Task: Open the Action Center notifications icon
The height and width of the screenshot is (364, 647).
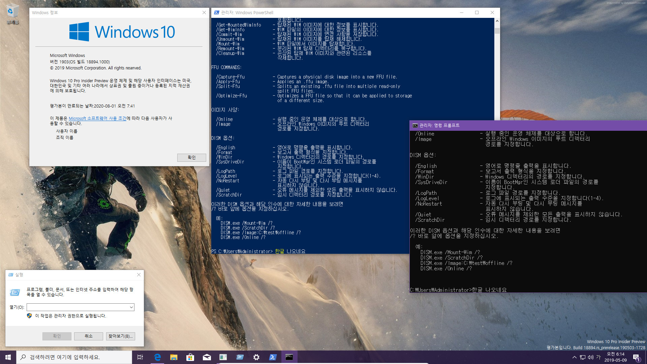Action: tap(637, 357)
